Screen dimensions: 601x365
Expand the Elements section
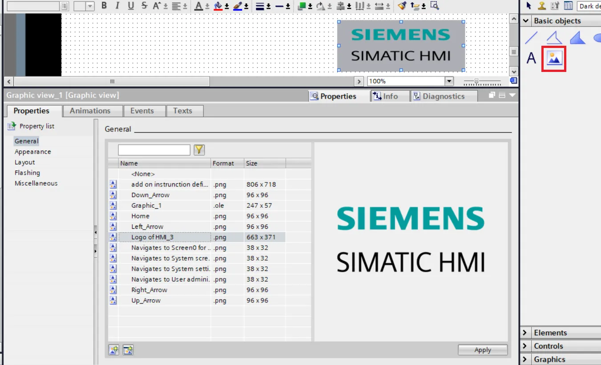point(526,333)
